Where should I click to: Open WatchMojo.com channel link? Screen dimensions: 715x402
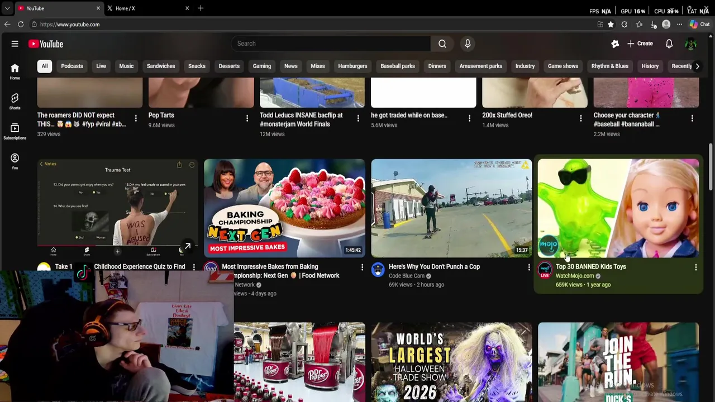pos(575,276)
